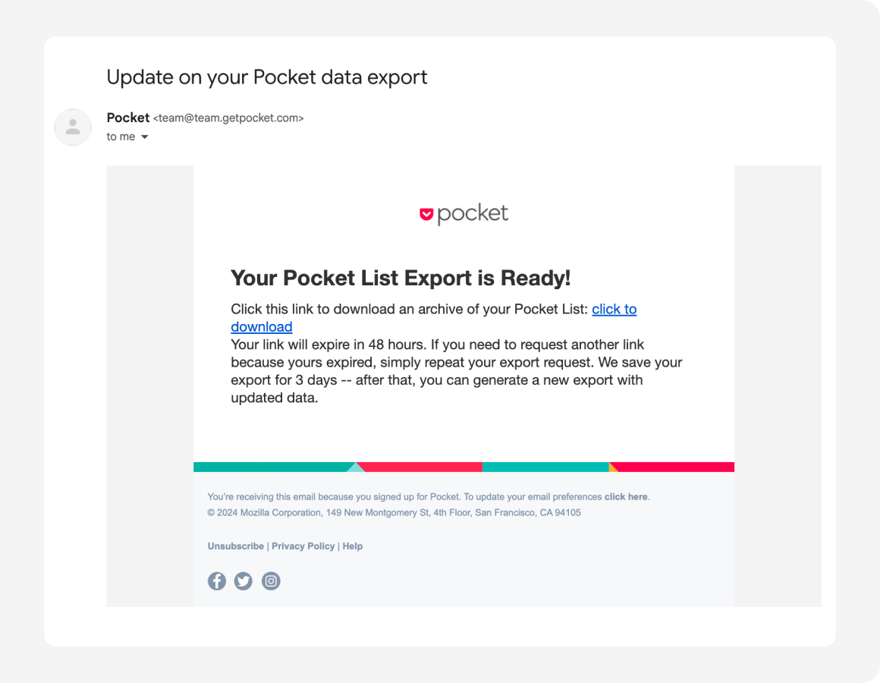Click the red Pocket shield logo icon
Screen dimensions: 880x683
coord(426,214)
